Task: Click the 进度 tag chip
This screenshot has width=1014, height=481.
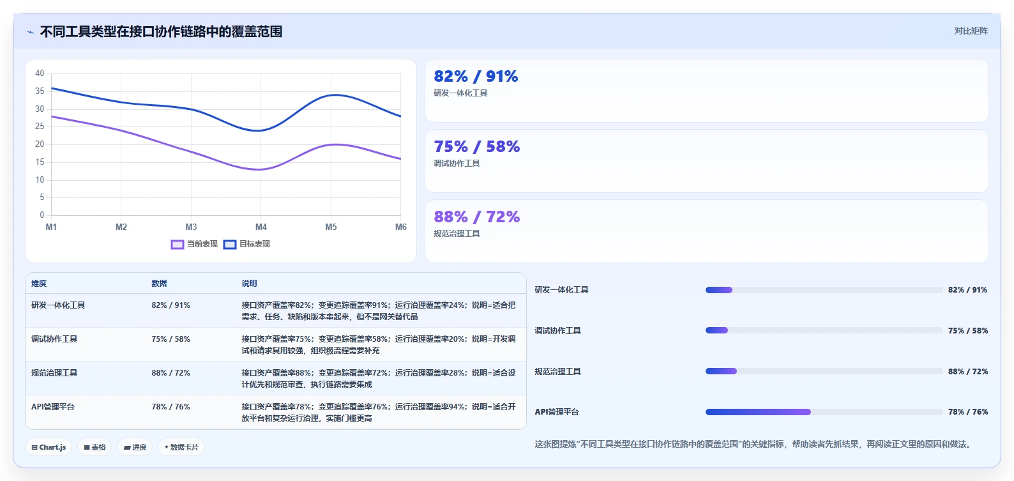Action: pyautogui.click(x=135, y=447)
